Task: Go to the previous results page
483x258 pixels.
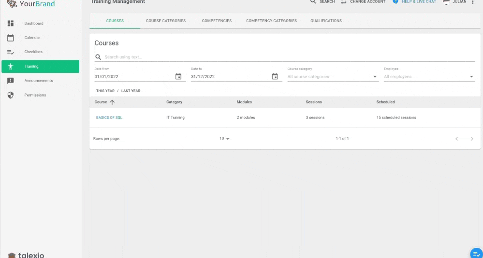Action: [457, 139]
